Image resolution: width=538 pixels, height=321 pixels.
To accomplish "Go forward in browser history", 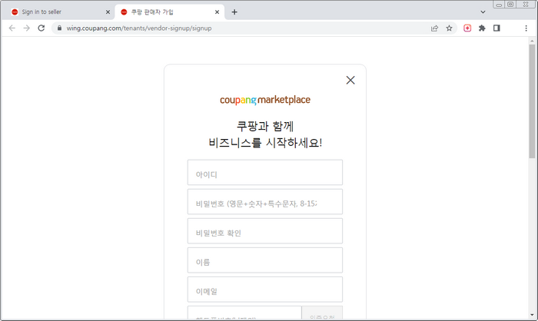I will point(26,28).
